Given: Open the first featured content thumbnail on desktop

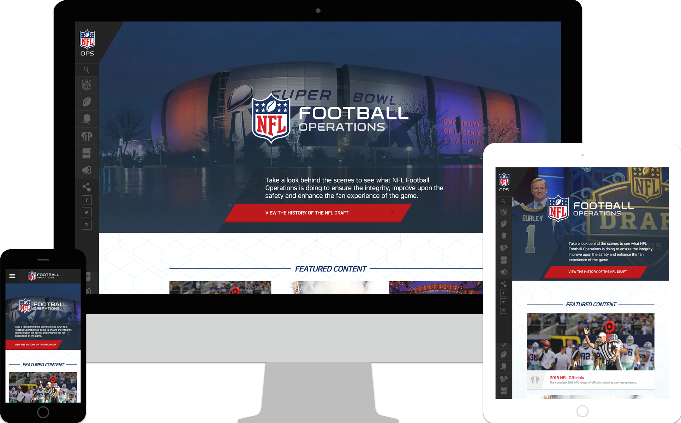Looking at the screenshot, I should click(x=220, y=288).
